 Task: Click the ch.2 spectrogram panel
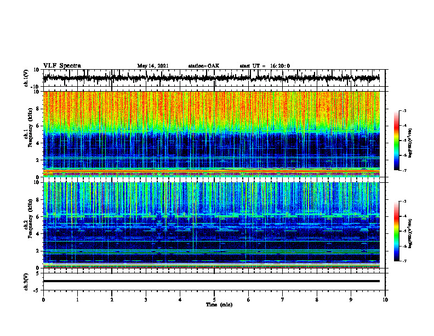(x=211, y=225)
